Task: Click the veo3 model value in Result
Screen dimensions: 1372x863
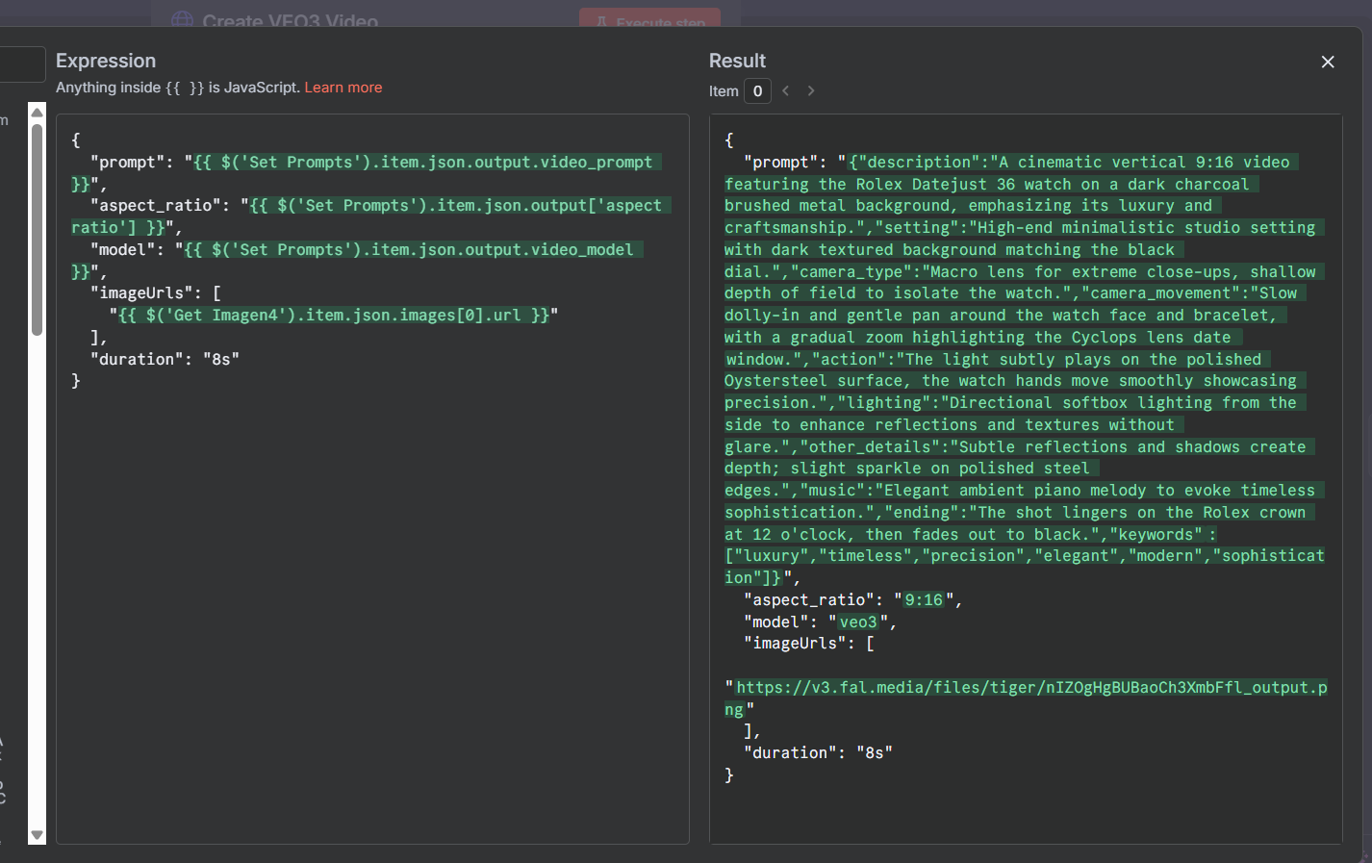Action: (x=858, y=622)
